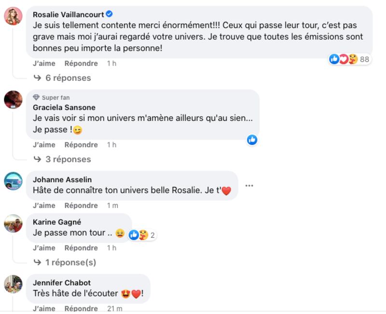Open Rosalie Vaillancourt's profile picture
Viewport: 386px width, 314px height.
coord(13,16)
